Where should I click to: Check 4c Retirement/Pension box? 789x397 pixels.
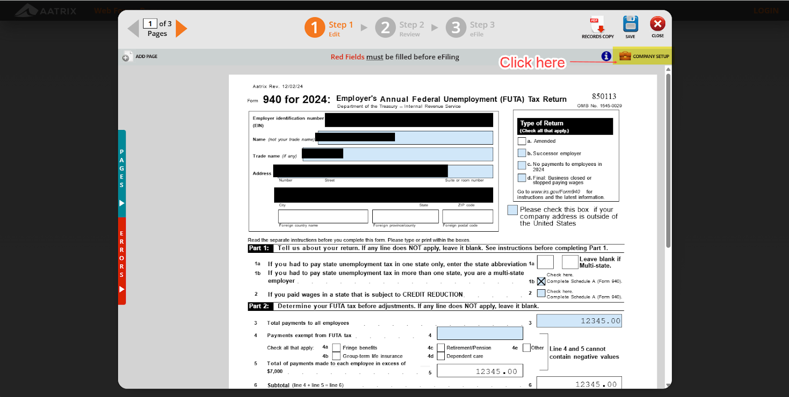point(441,348)
